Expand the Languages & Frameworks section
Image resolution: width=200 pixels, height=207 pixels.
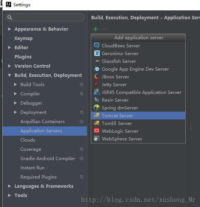(x=9, y=186)
